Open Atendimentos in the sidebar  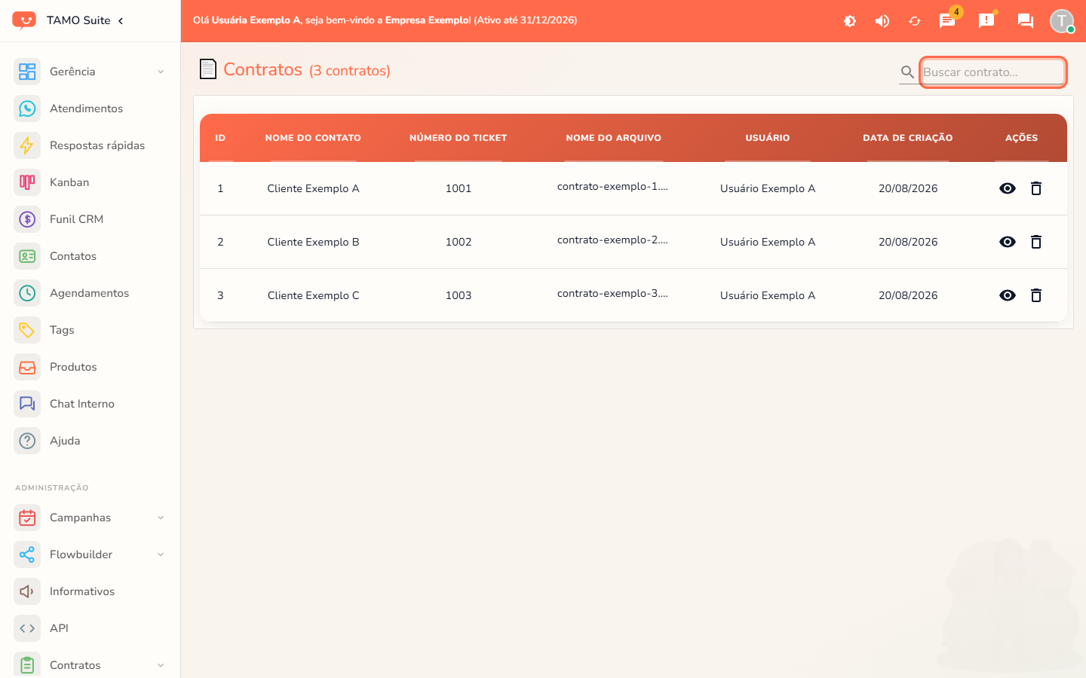[x=90, y=108]
